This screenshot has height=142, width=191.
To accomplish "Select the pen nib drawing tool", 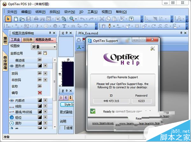I will pyautogui.click(x=110, y=26).
